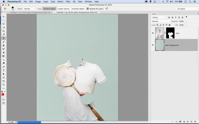
Task: Click the layer mask link icon on shirt
Action: (165, 33)
